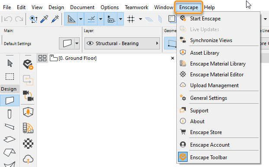Screen dimensions: 269x167
Task: Click Live Updates icon in Enscape toolbar
Action: [28, 80]
